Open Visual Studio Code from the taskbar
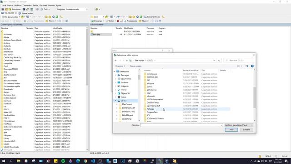 click(93, 161)
